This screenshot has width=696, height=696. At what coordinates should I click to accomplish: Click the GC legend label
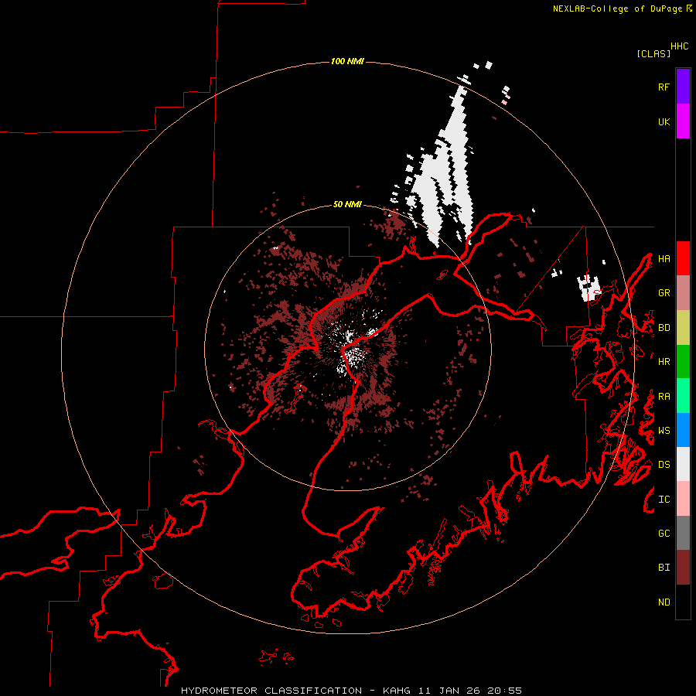[x=664, y=534]
